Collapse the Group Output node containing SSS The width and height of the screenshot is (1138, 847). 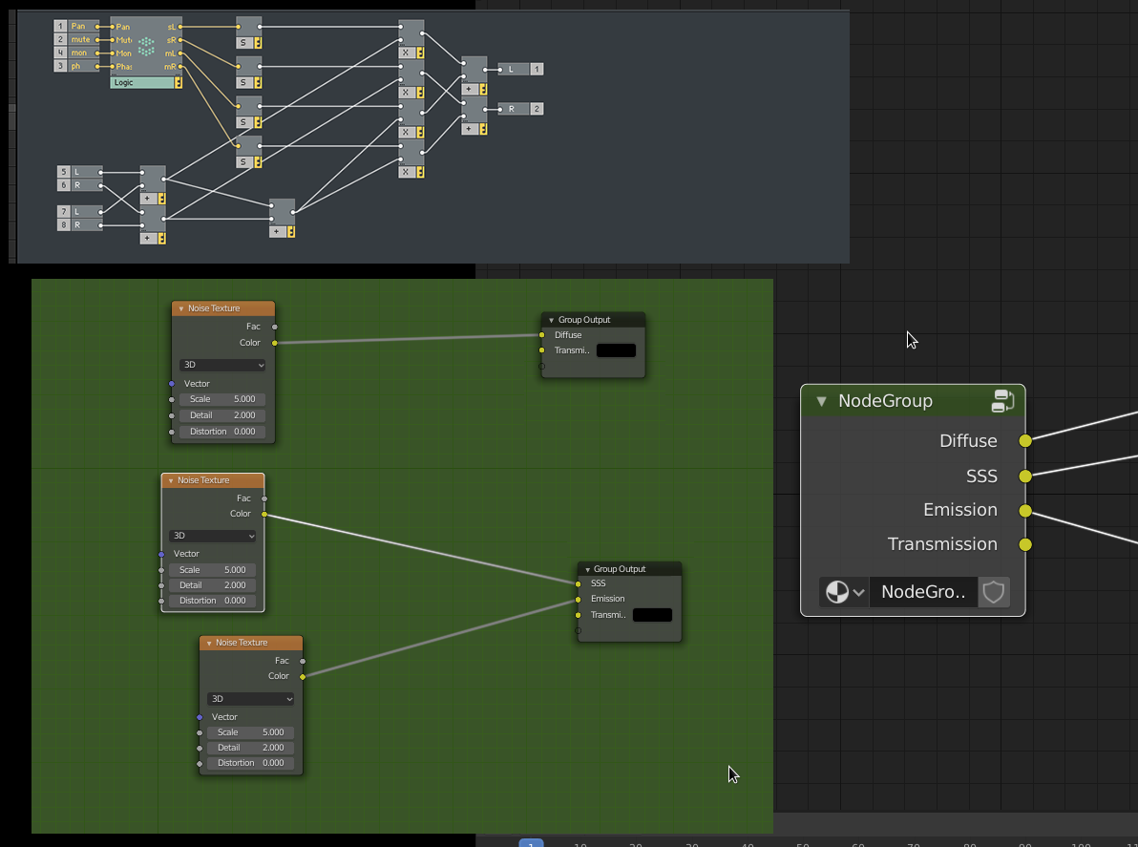(587, 570)
